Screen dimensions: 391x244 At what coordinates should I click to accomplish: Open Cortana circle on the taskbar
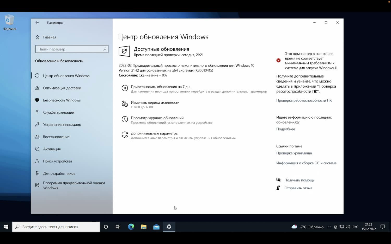pyautogui.click(x=106, y=227)
